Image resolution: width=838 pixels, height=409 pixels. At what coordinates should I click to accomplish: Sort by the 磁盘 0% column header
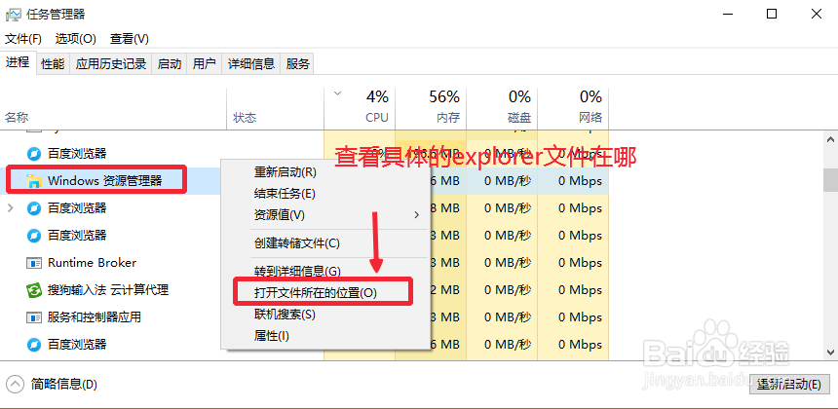(502, 108)
